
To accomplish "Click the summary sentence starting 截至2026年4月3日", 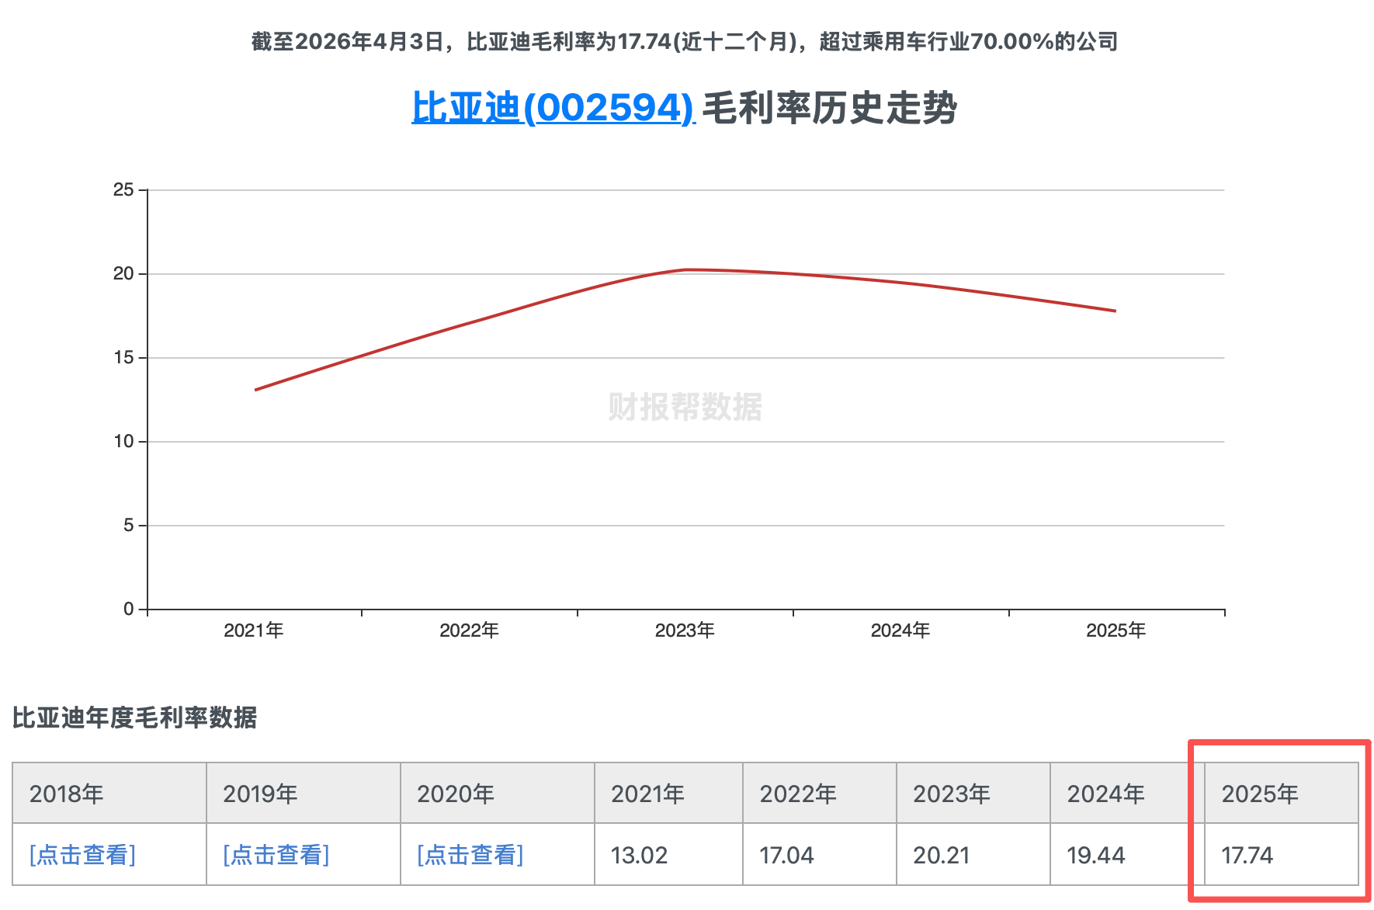I will coord(685,41).
